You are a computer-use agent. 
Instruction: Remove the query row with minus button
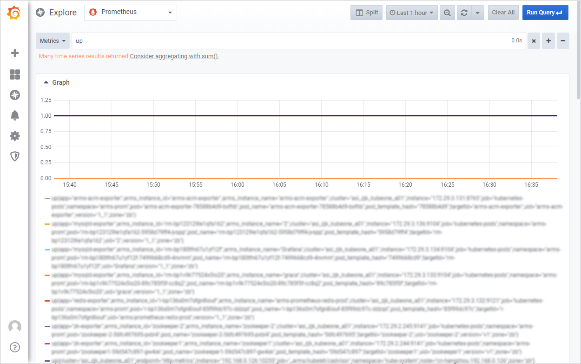(x=563, y=41)
